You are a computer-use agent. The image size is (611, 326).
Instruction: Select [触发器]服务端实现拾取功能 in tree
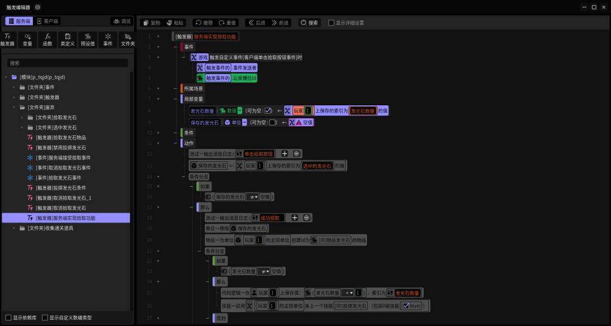[66, 218]
